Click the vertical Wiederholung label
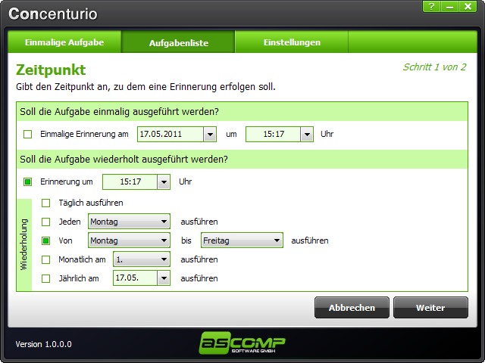485x363 pixels. click(24, 244)
